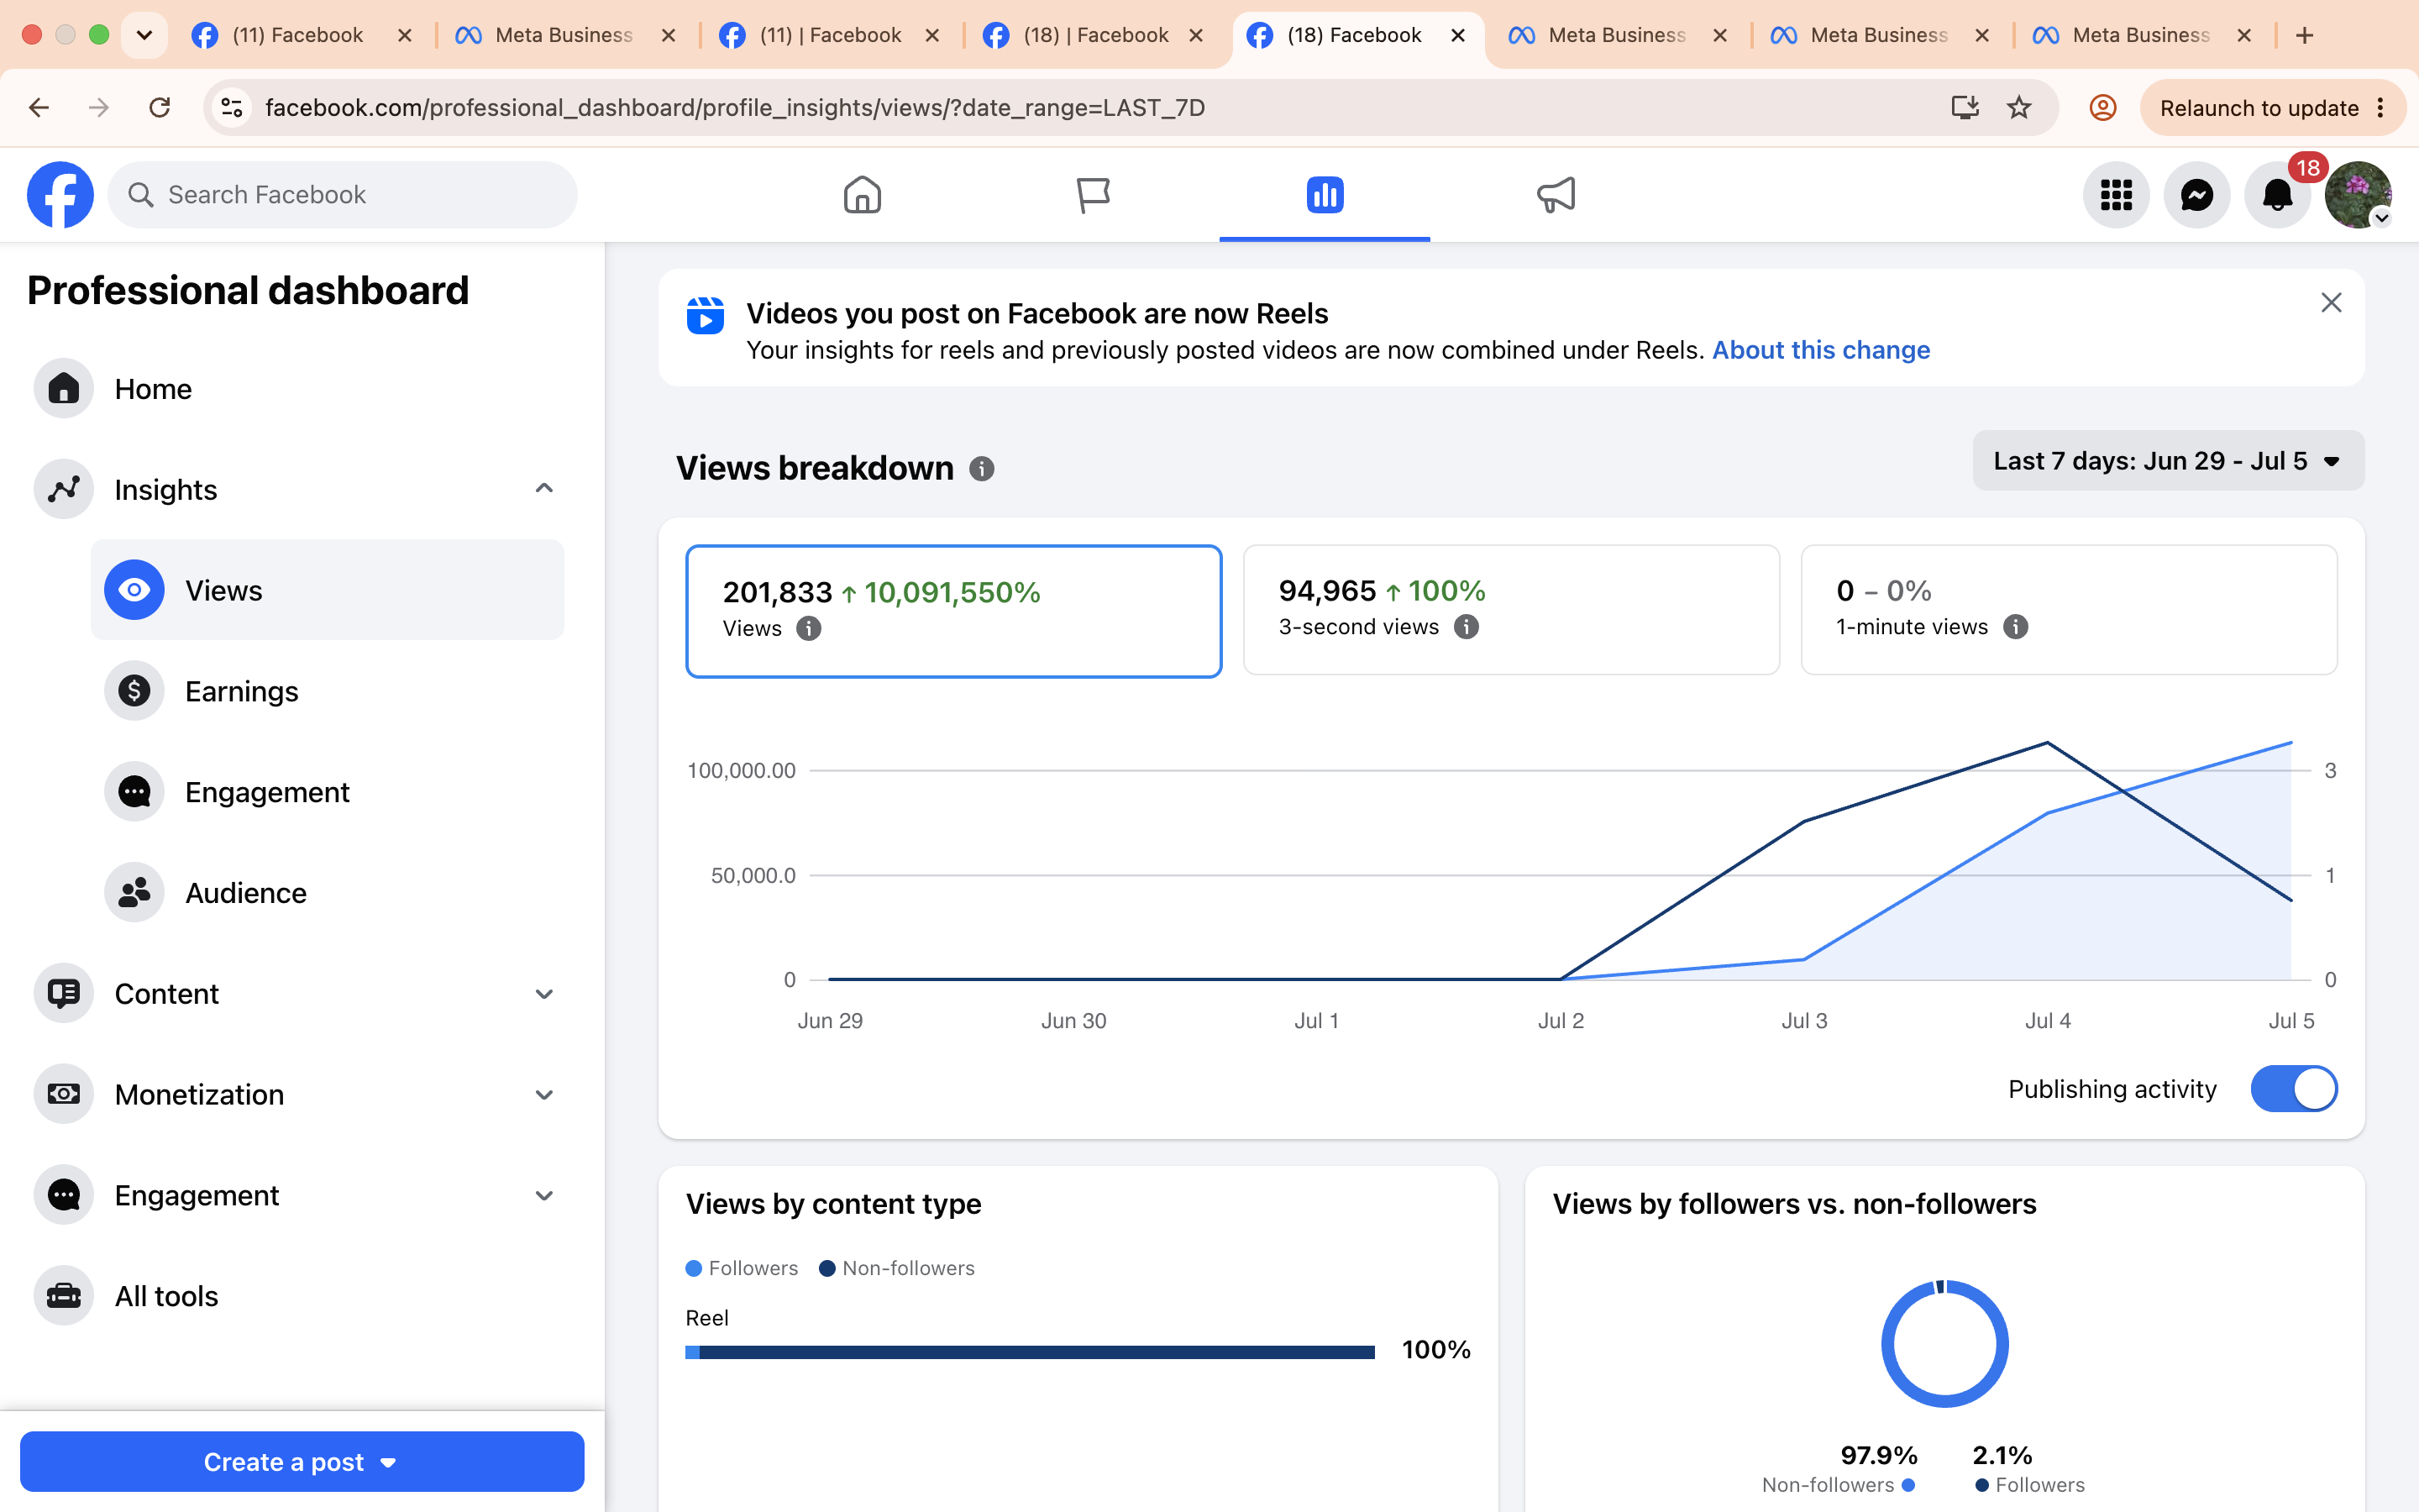Expand the Monetization section in sidebar

[298, 1095]
